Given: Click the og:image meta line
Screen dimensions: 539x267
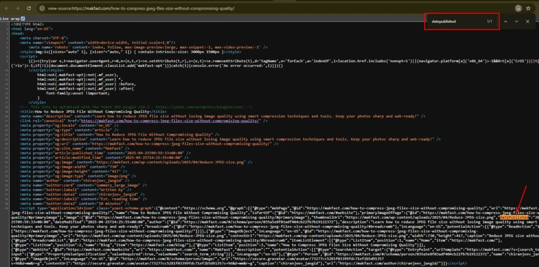Looking at the screenshot, I should [x=136, y=162].
